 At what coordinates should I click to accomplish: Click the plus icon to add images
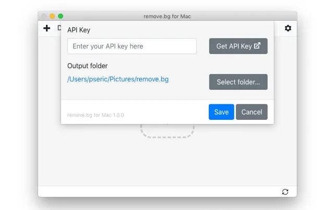pos(46,28)
